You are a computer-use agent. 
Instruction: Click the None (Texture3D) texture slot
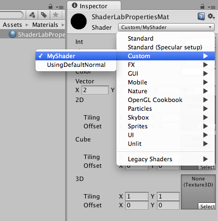point(198,192)
